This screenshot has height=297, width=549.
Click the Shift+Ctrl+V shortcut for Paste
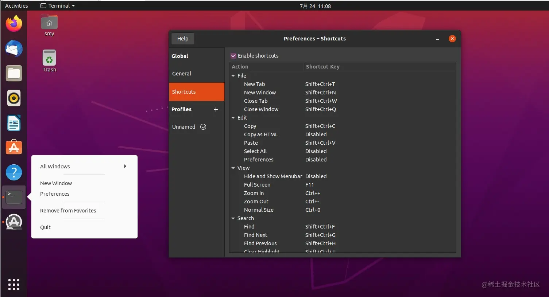coord(320,143)
